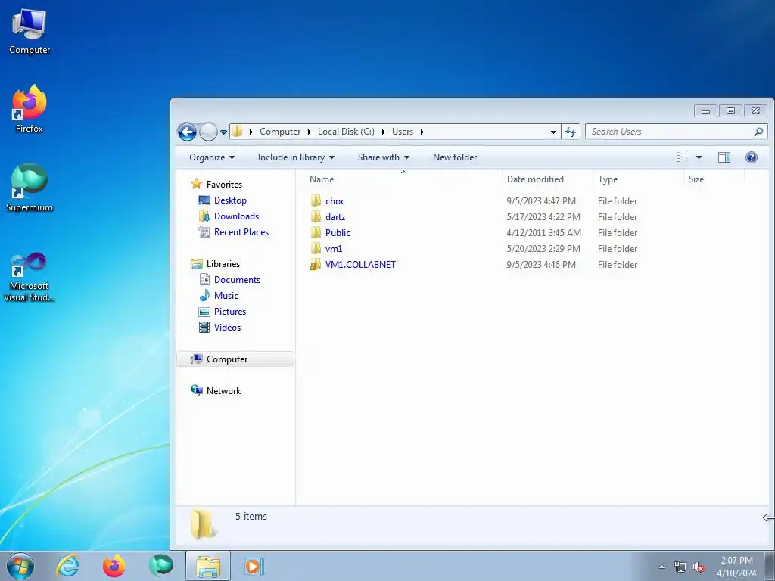The width and height of the screenshot is (775, 581).
Task: Toggle the preview pane icon
Action: [x=724, y=157]
